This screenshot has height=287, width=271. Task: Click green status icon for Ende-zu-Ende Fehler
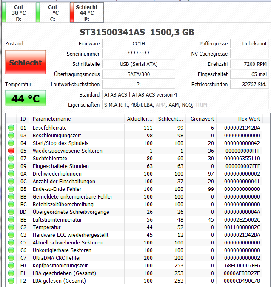click(11, 189)
